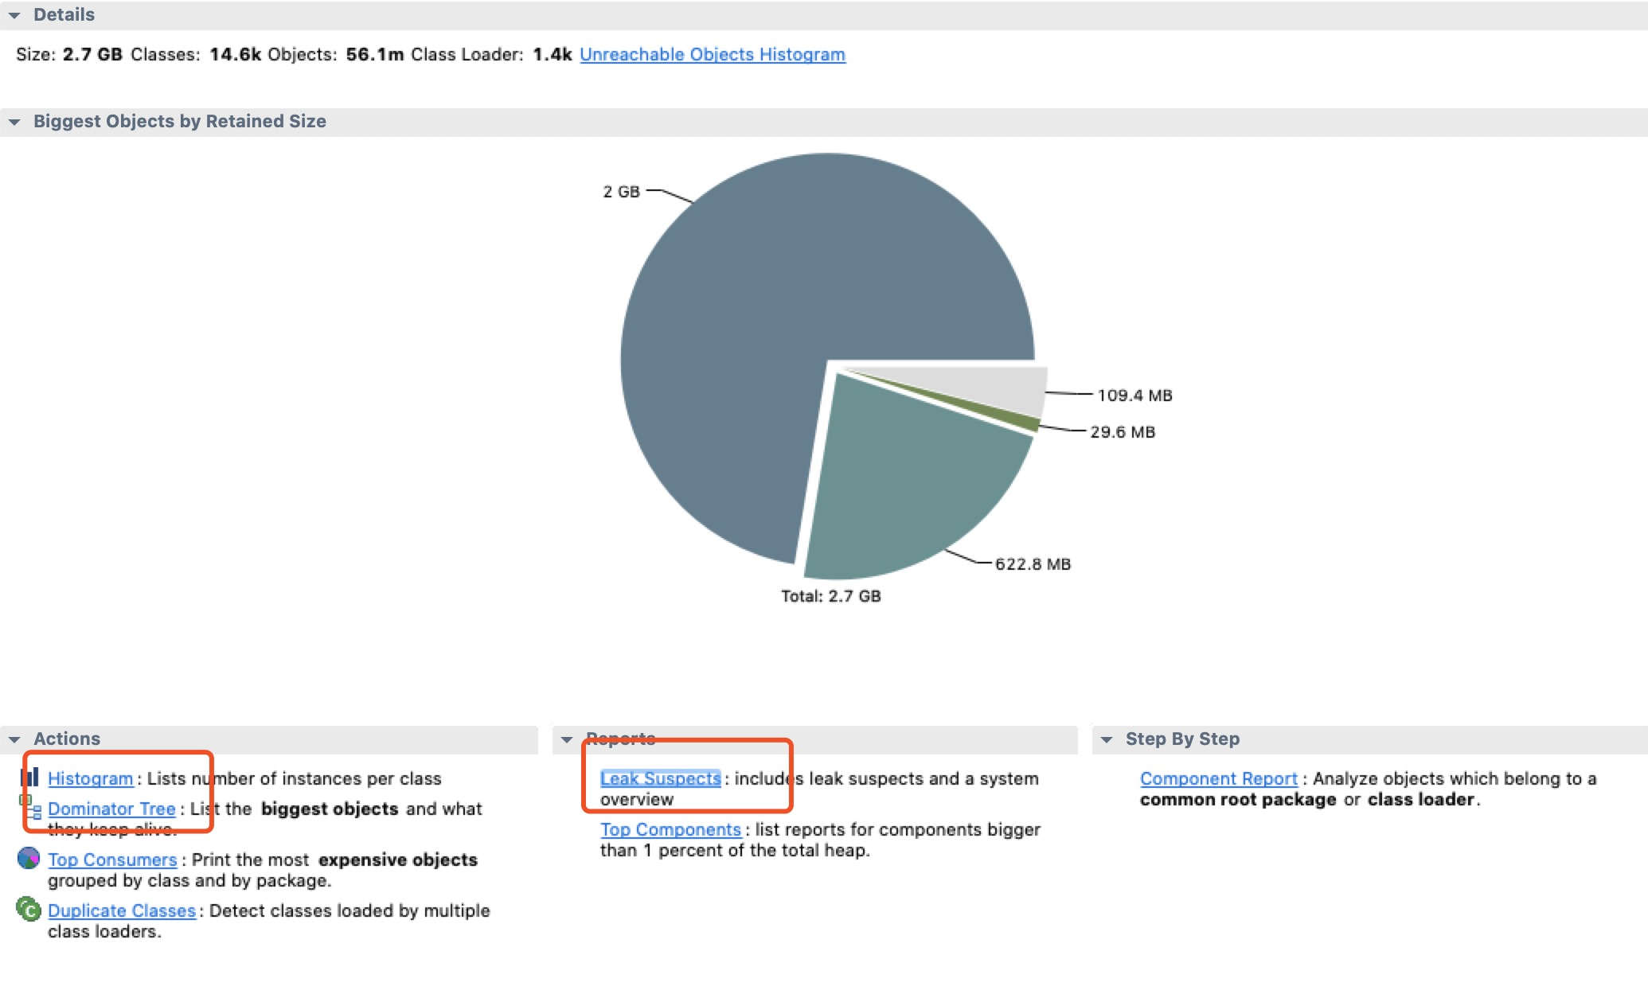Click the Duplicate Classes green icon
This screenshot has width=1648, height=998.
coord(29,909)
